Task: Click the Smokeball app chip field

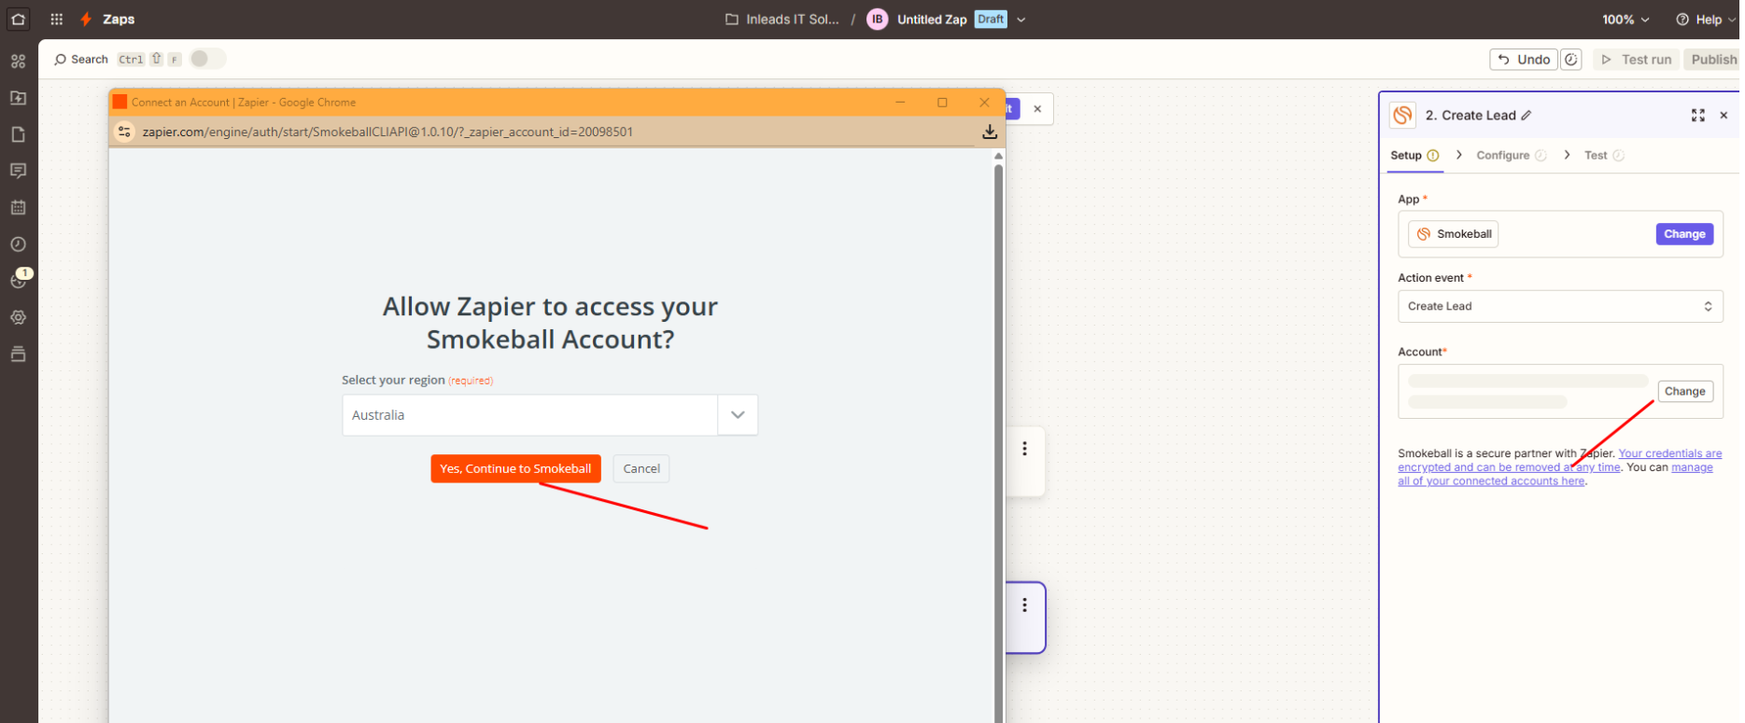Action: (1454, 234)
